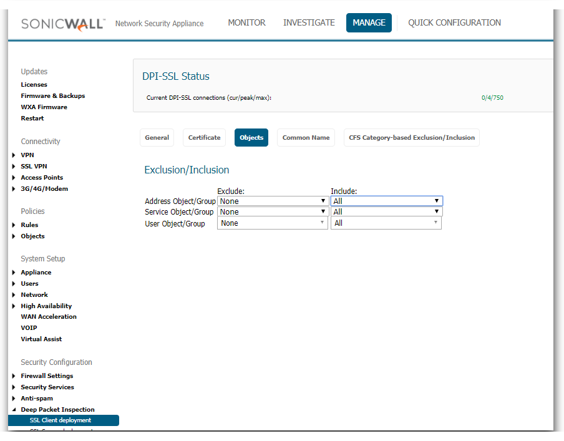
Task: Open Deep Packet Inspection in sidebar
Action: point(57,409)
